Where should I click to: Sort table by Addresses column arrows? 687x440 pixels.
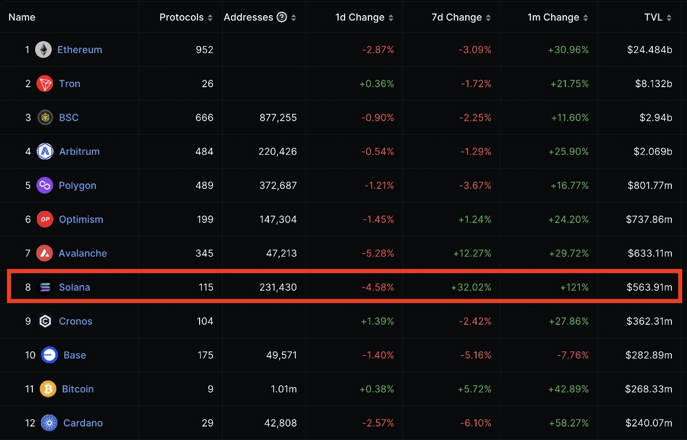tap(293, 18)
